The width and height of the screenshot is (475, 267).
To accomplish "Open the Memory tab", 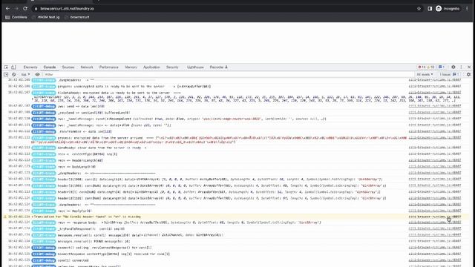I will [x=131, y=67].
